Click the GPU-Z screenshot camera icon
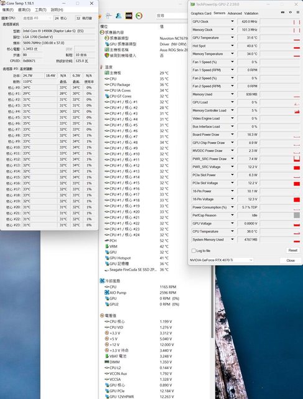This screenshot has width=303, height=399. (282, 12)
